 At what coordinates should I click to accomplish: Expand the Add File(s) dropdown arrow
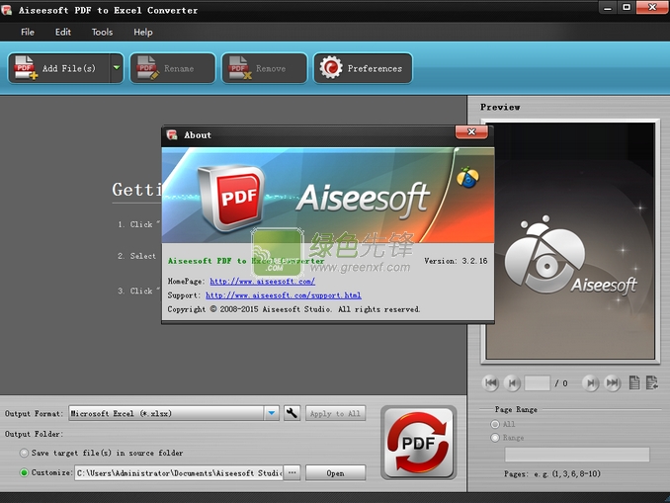pyautogui.click(x=117, y=68)
